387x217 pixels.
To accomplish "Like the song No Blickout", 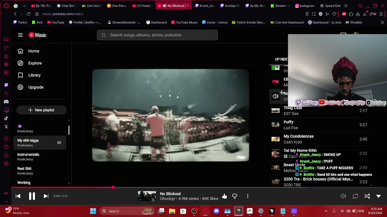I will [x=224, y=196].
